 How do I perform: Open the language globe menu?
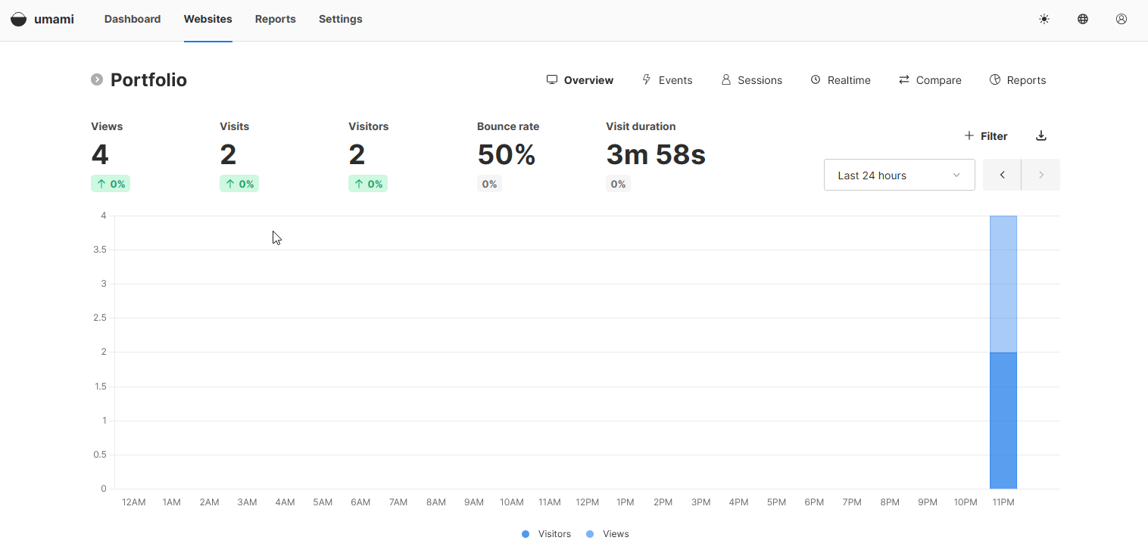tap(1083, 19)
